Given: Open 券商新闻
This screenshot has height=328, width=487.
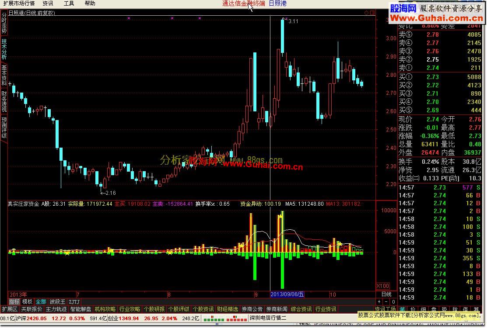Looking at the screenshot, I should (x=277, y=309).
